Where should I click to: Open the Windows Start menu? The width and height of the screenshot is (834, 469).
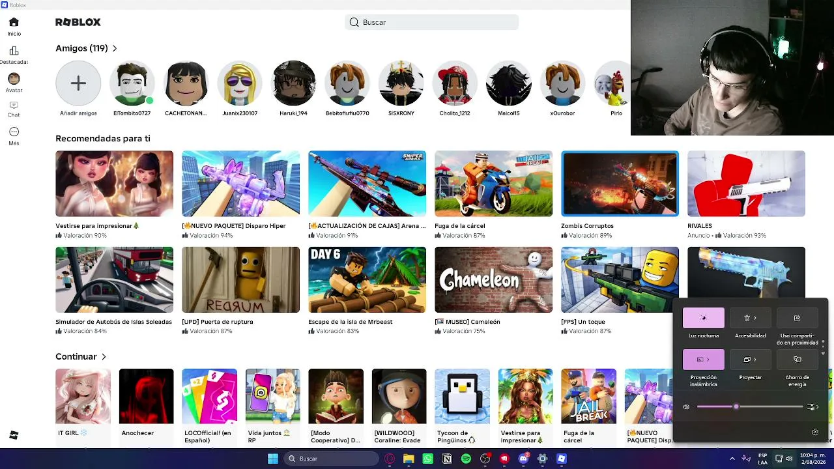[273, 459]
